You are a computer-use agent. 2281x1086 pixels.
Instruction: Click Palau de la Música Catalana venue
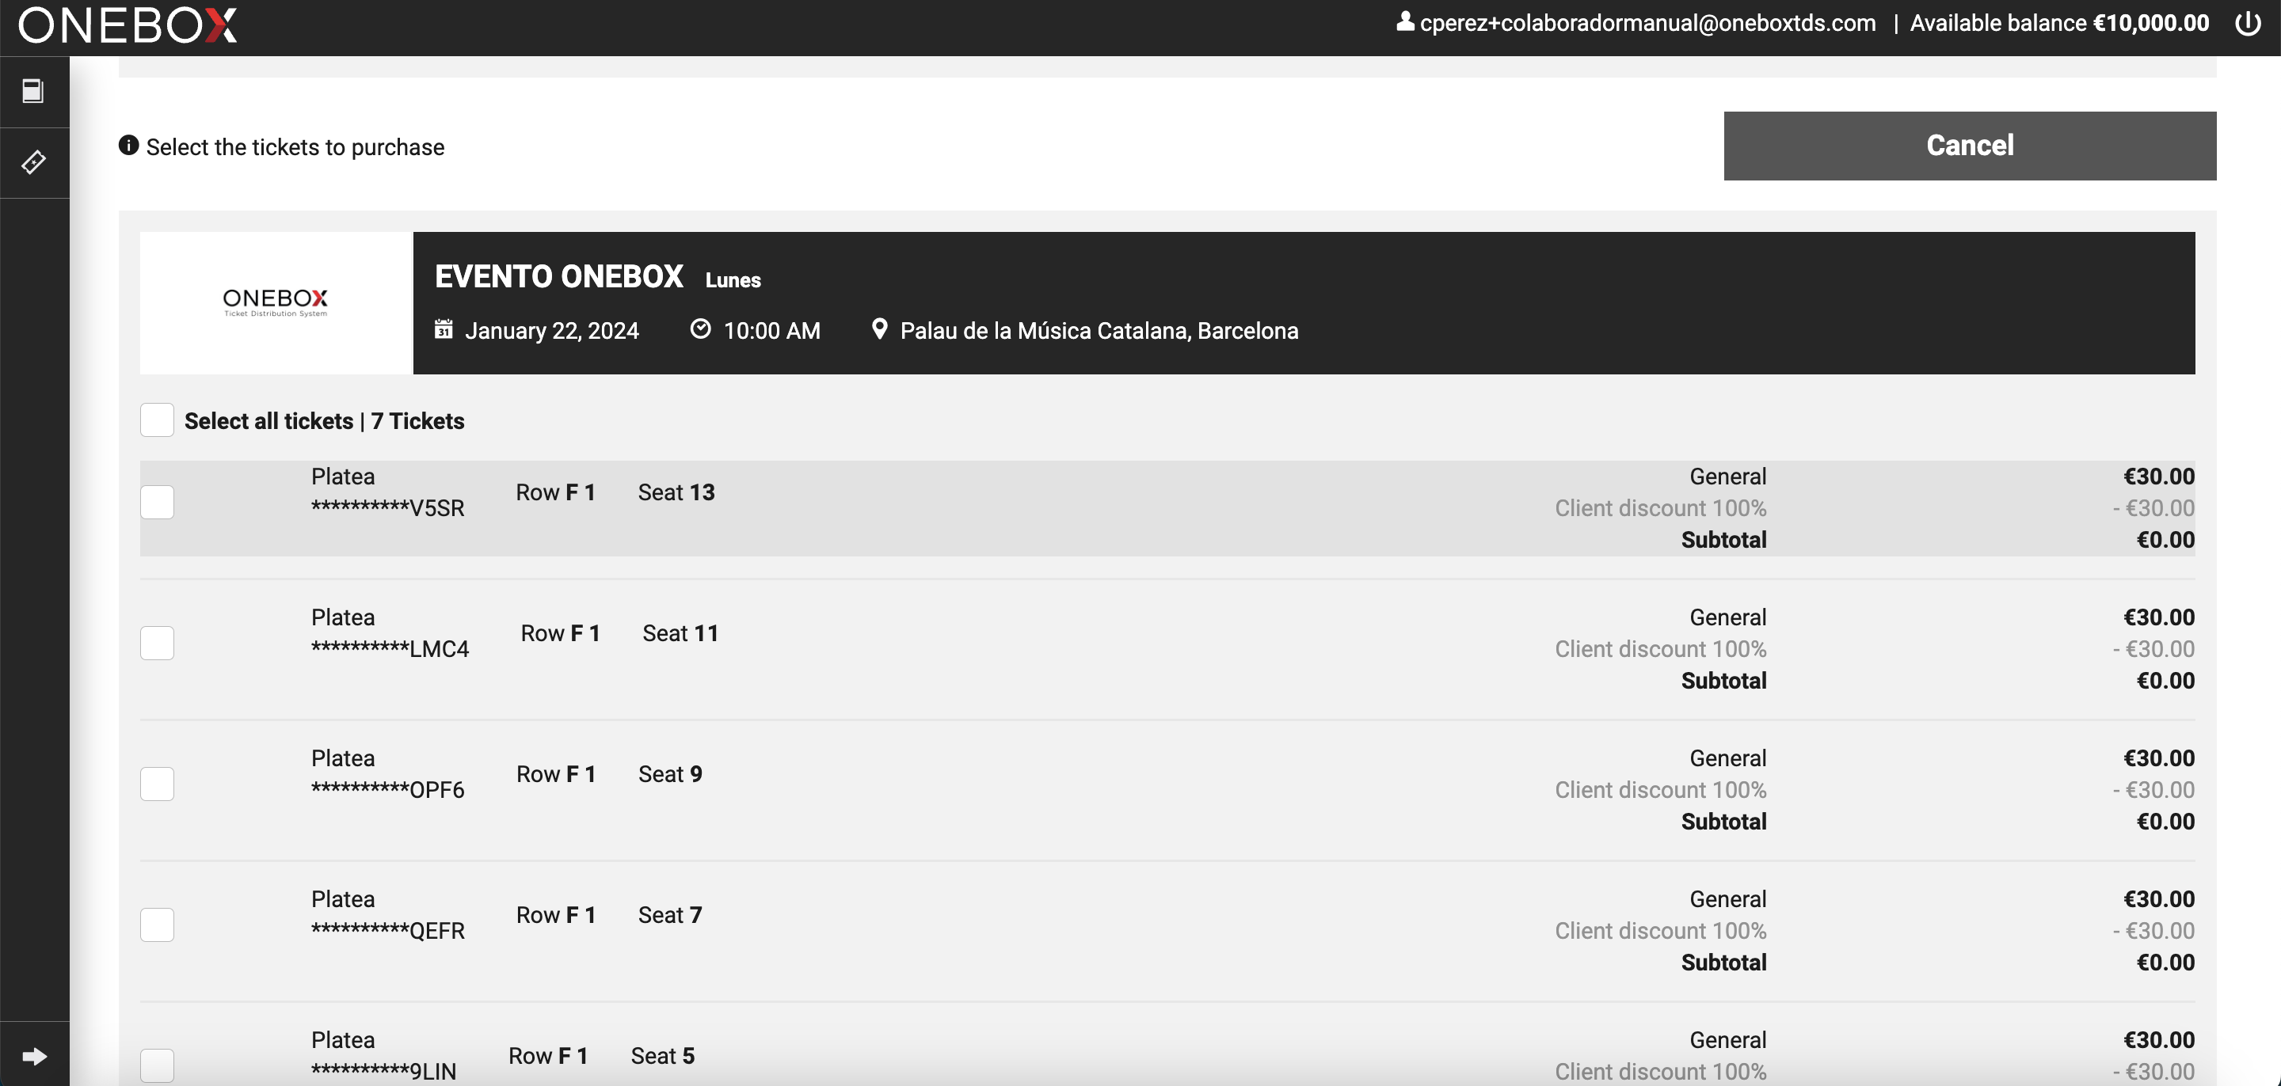(1099, 331)
